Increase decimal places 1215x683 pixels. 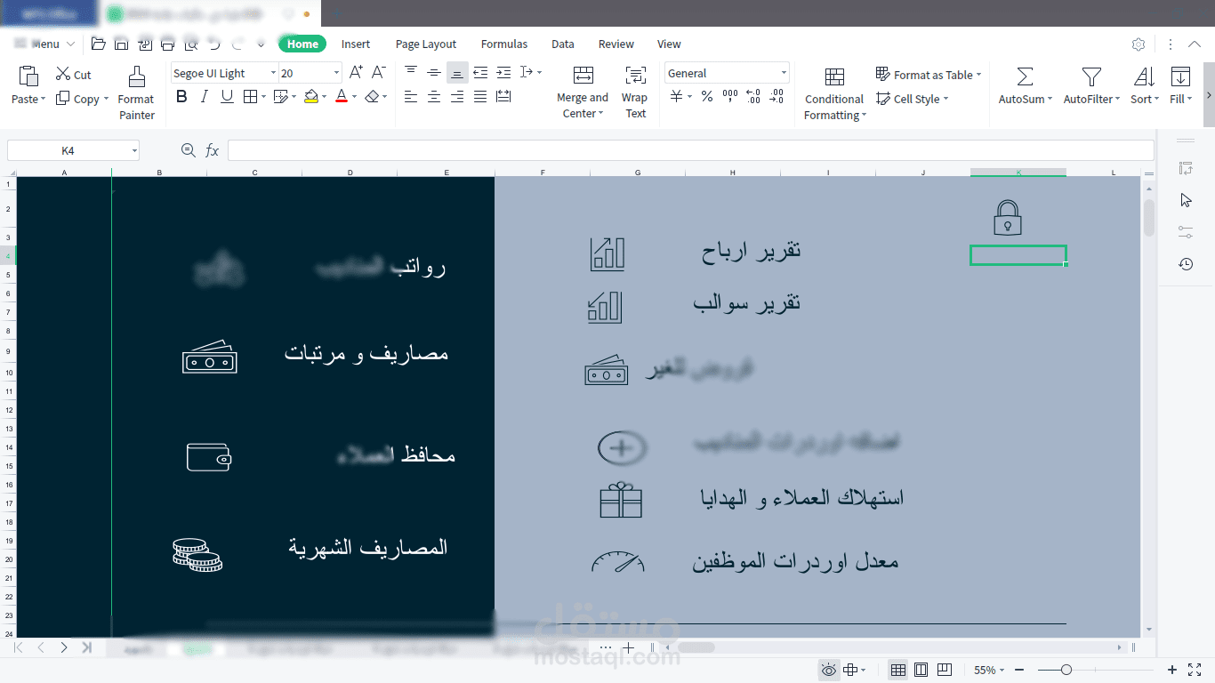tap(753, 97)
